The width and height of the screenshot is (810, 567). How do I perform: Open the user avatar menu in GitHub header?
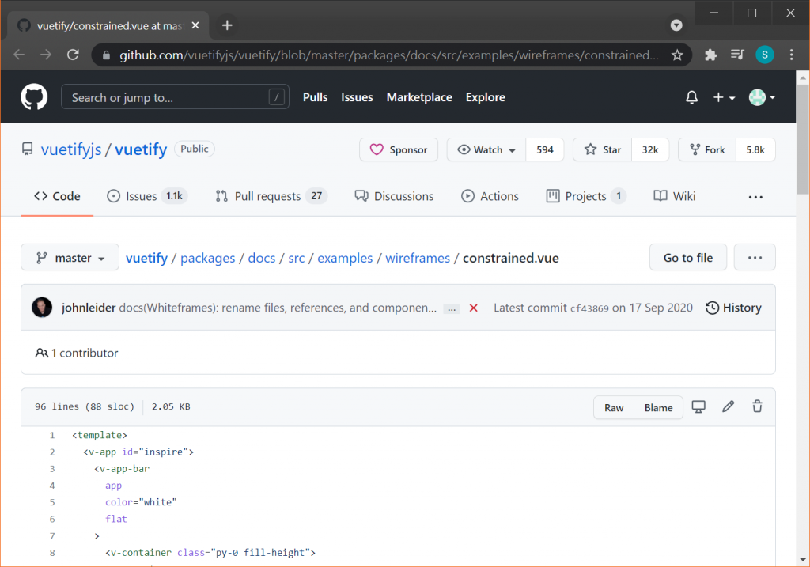click(x=762, y=97)
